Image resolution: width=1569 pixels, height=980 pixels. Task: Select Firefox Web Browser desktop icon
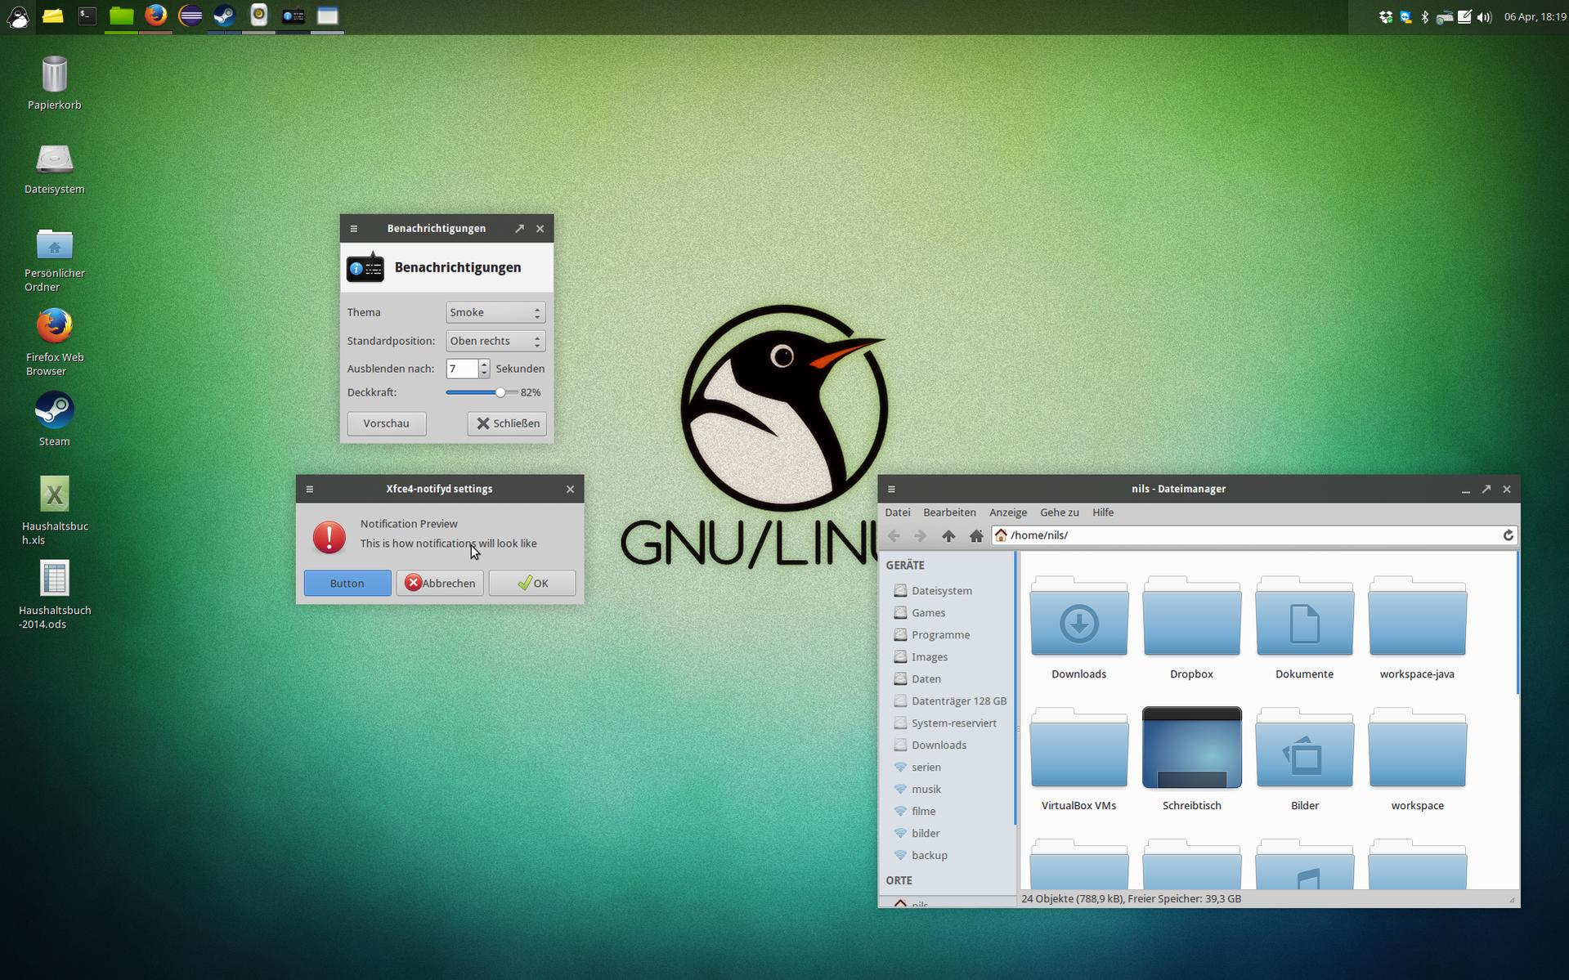[x=54, y=342]
